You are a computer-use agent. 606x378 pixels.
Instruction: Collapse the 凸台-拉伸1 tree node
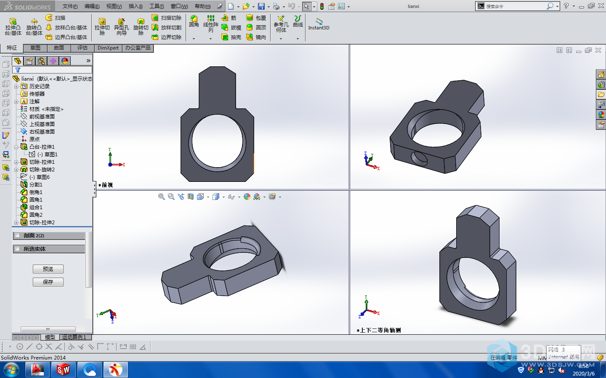(16, 147)
